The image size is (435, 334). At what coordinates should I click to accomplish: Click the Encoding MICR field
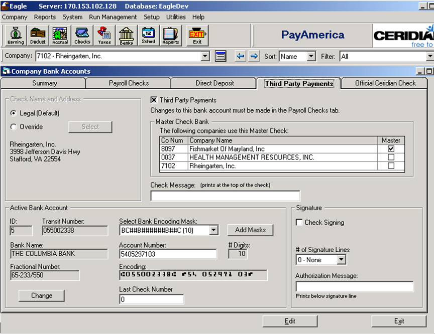coord(193,275)
